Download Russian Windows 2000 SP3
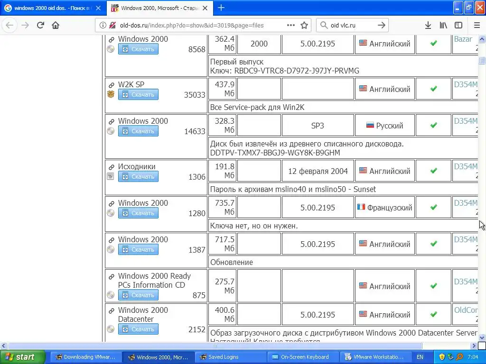Viewport: 486px width, 364px height. [138, 131]
